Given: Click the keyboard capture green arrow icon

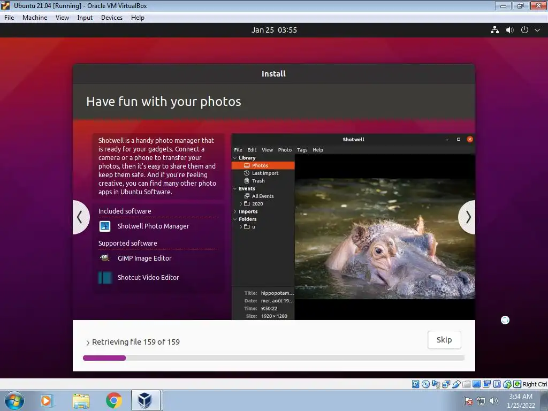Looking at the screenshot, I should tap(517, 384).
